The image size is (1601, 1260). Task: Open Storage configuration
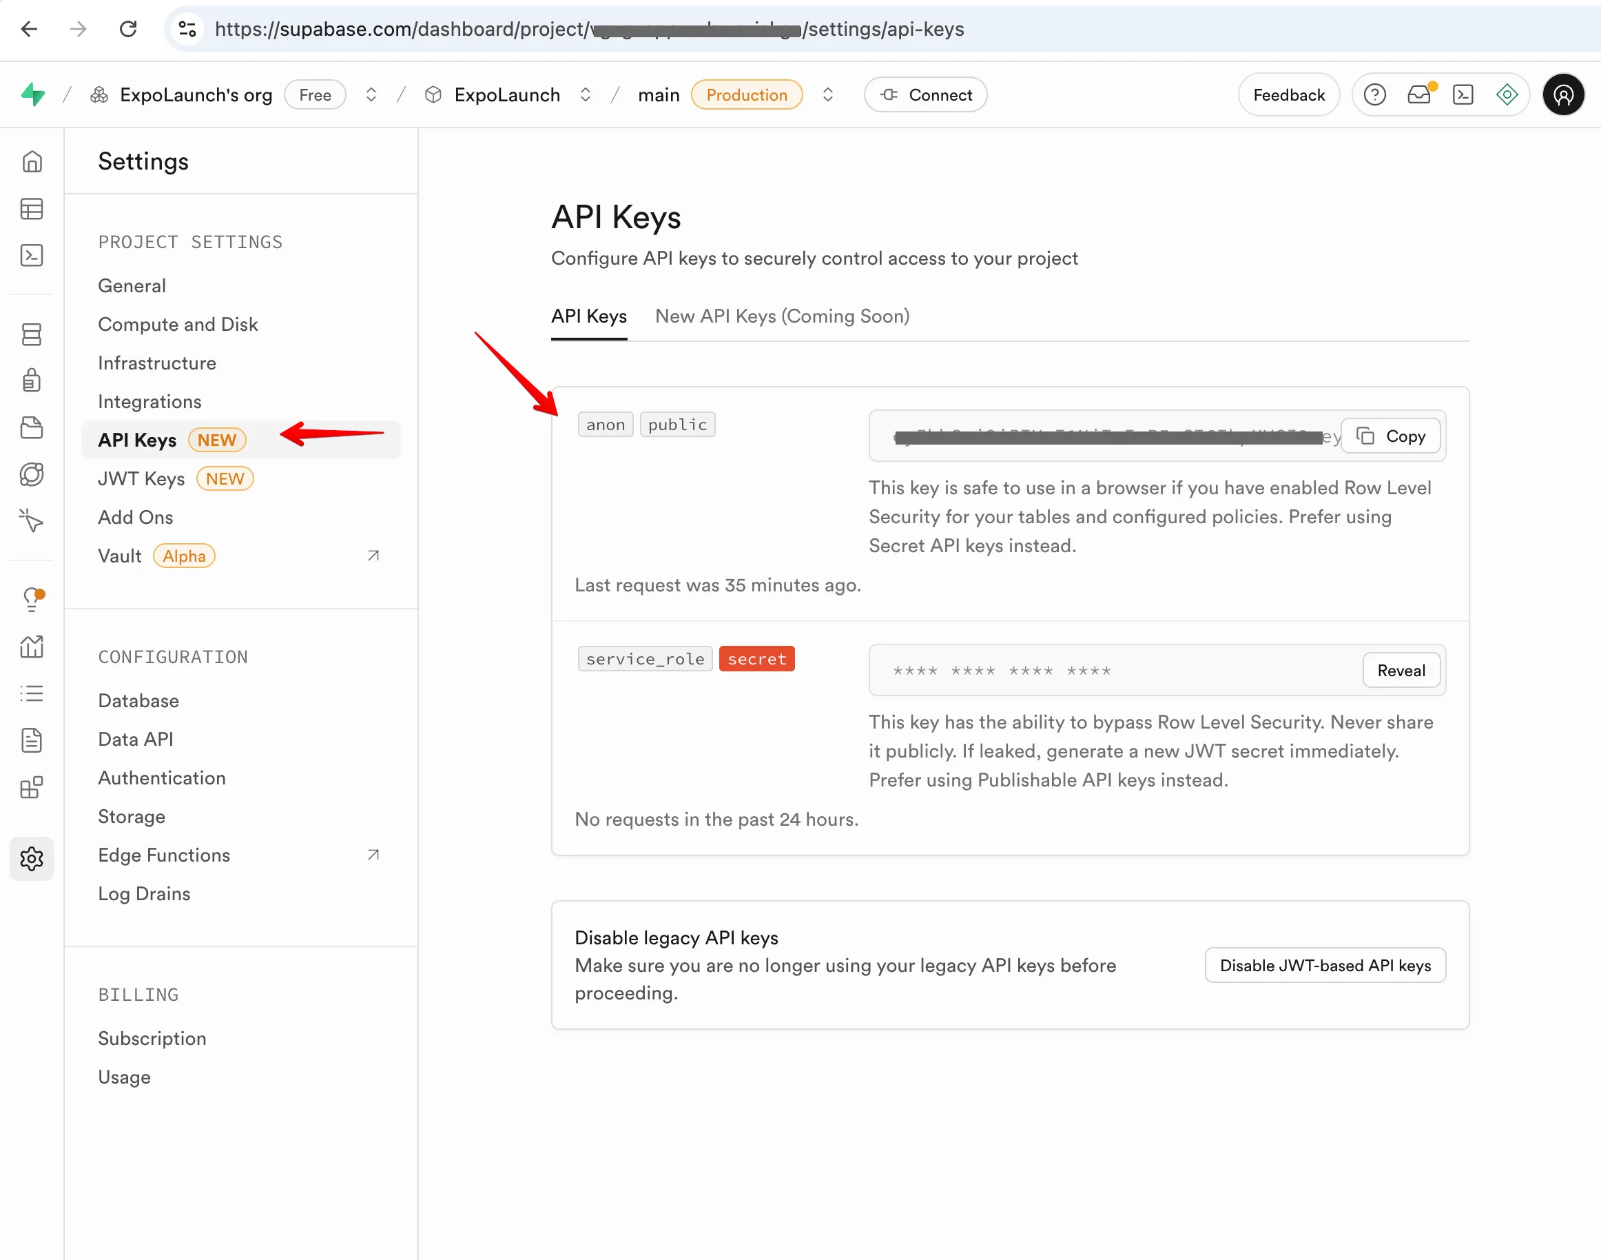click(131, 817)
